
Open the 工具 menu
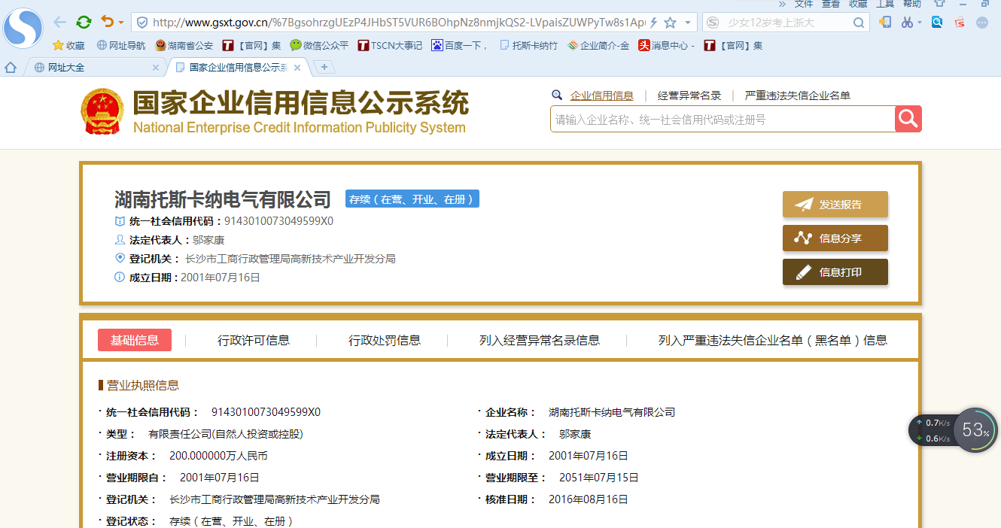pos(885,4)
